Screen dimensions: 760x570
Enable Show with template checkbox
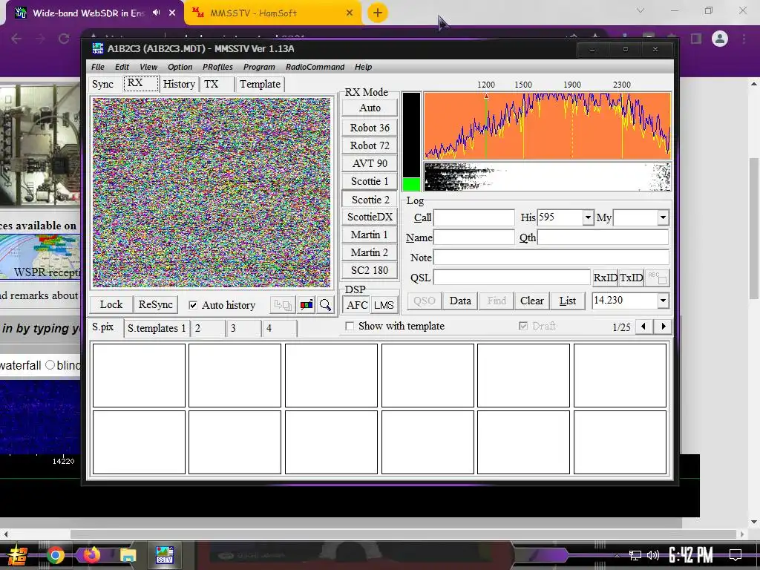coord(350,327)
